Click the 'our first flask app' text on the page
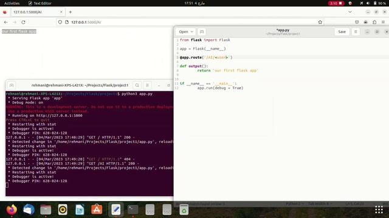389x218 pixels. (19, 31)
